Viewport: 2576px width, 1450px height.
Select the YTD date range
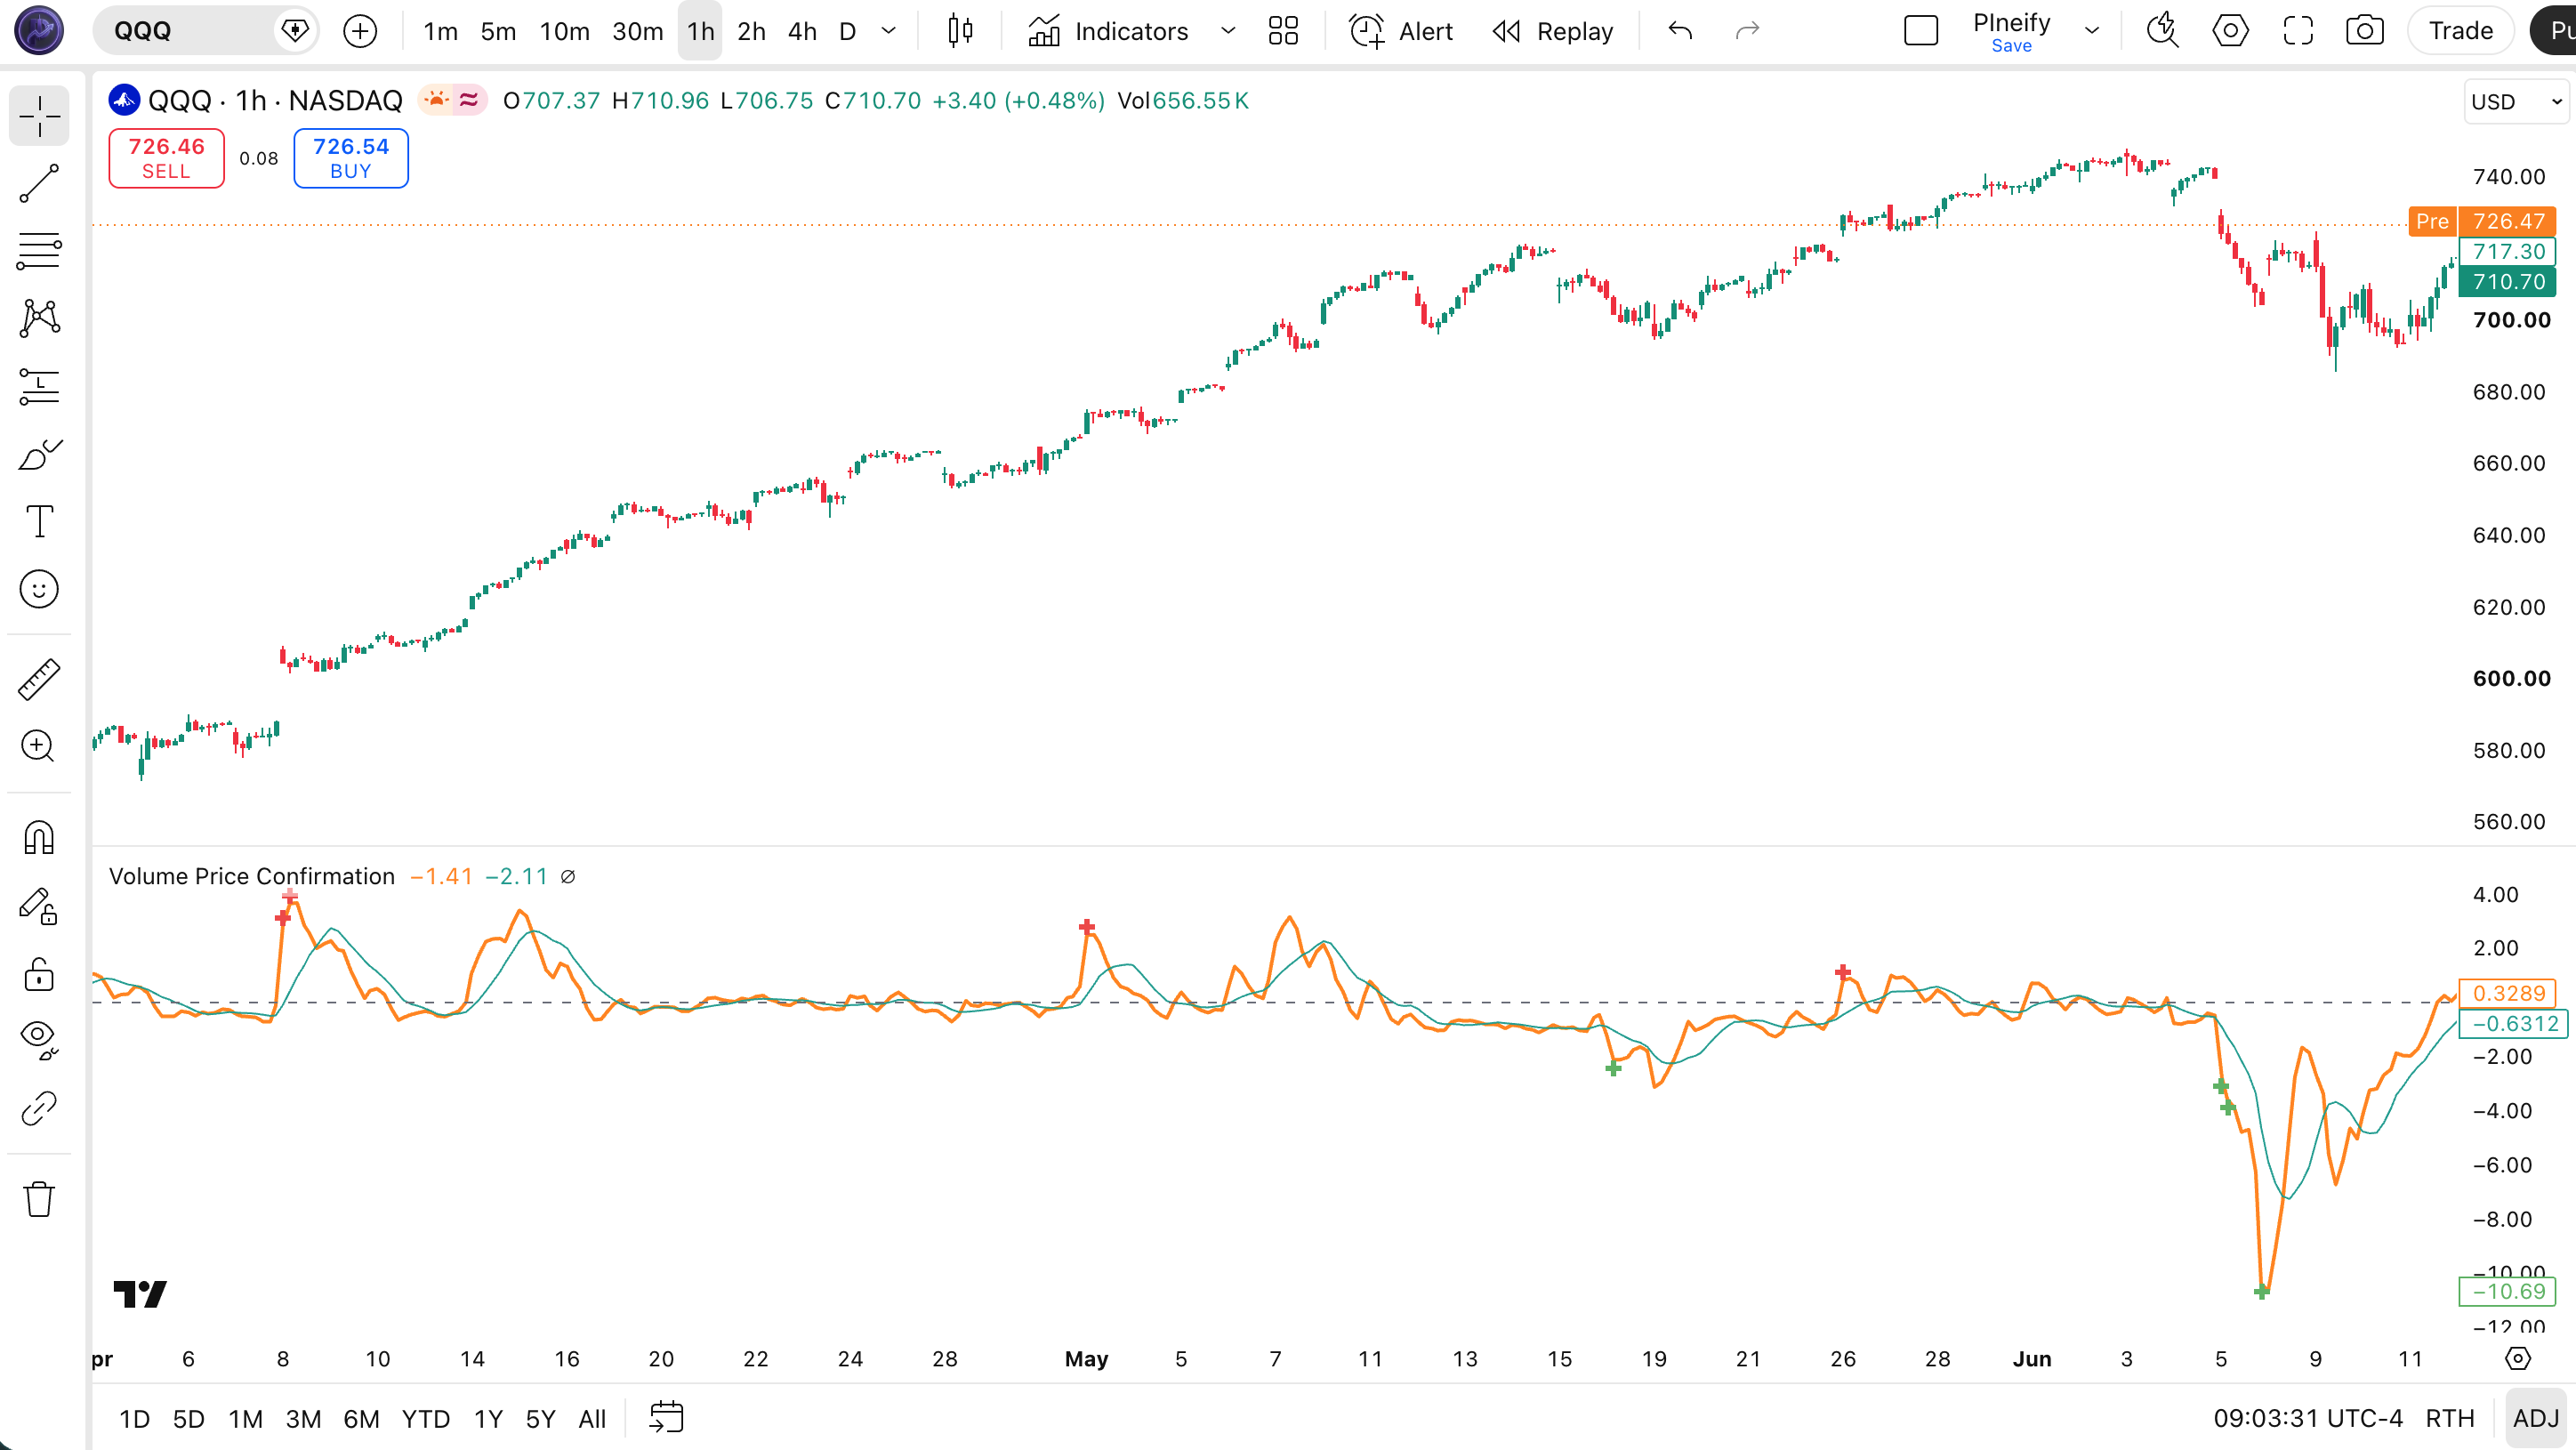(x=425, y=1418)
